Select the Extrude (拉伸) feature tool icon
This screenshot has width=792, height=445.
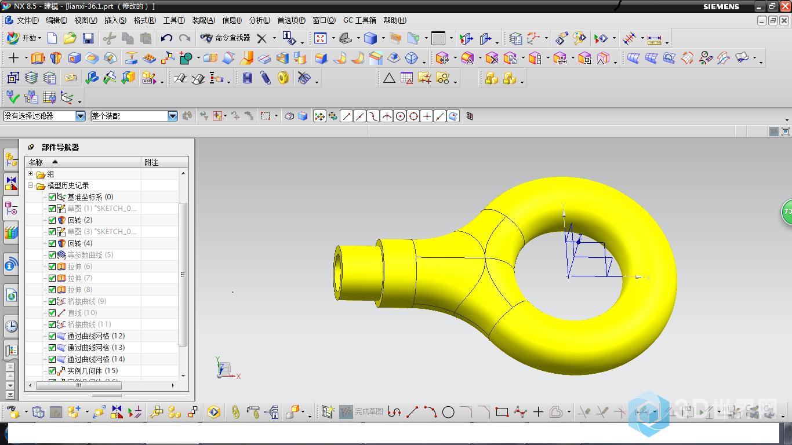38,58
